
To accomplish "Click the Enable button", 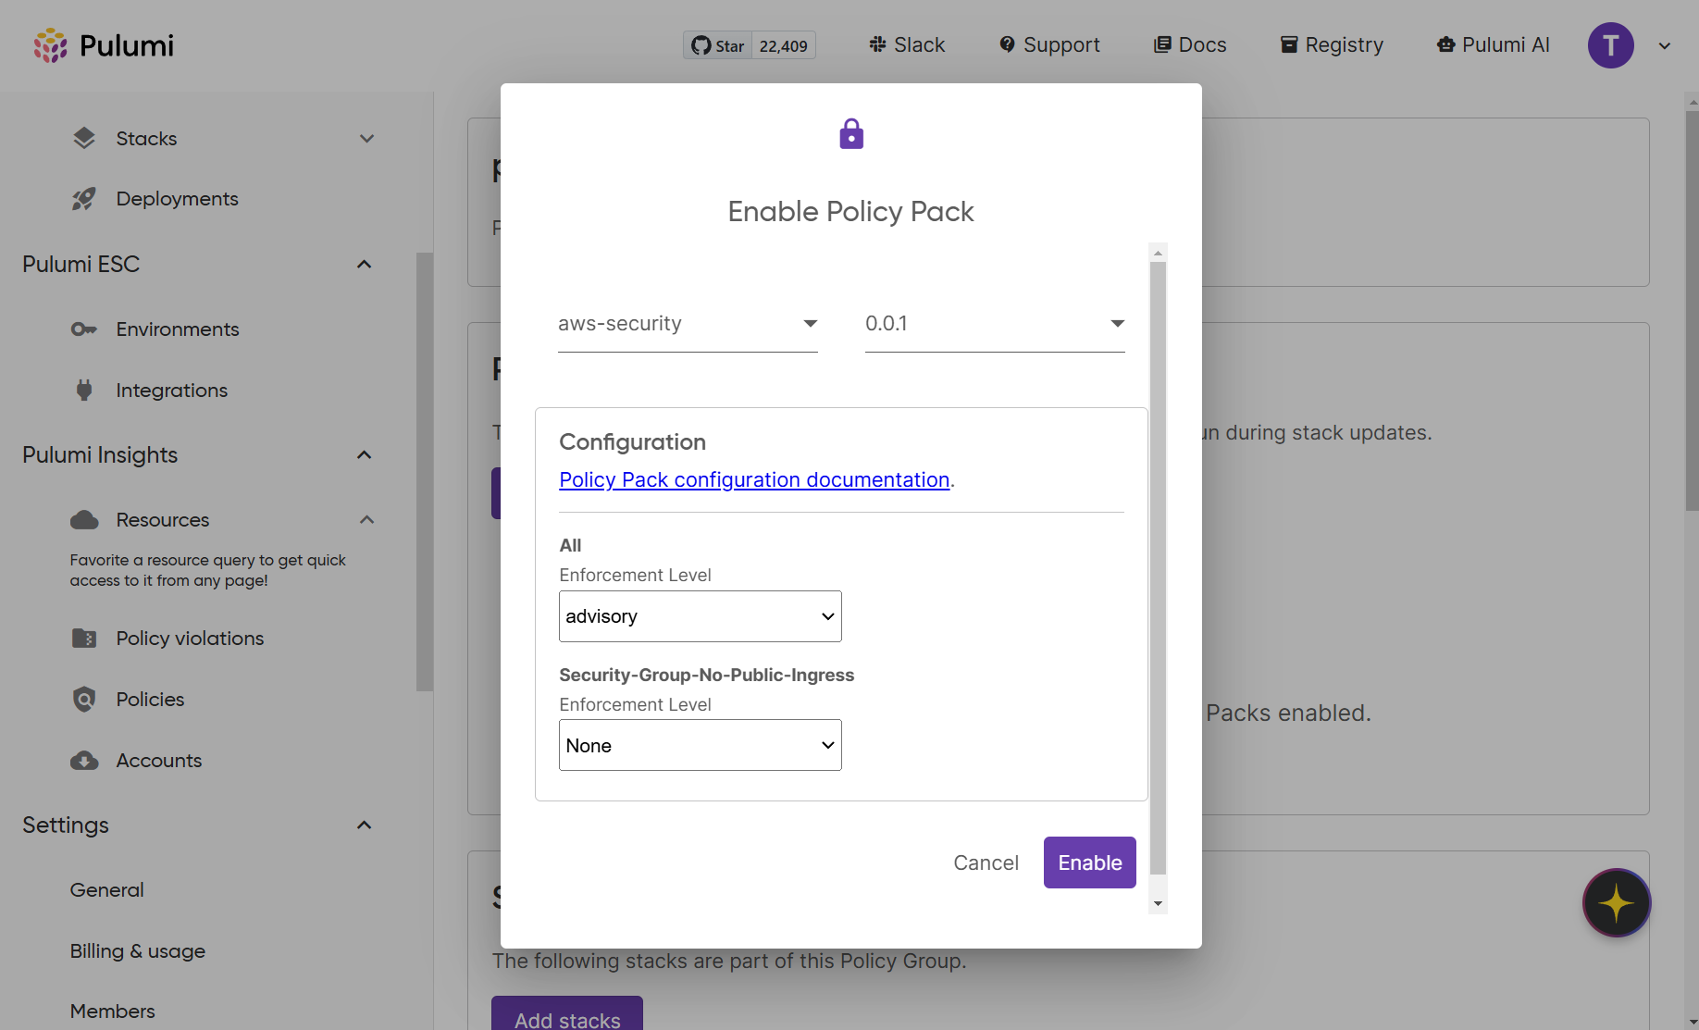I will pyautogui.click(x=1089, y=862).
